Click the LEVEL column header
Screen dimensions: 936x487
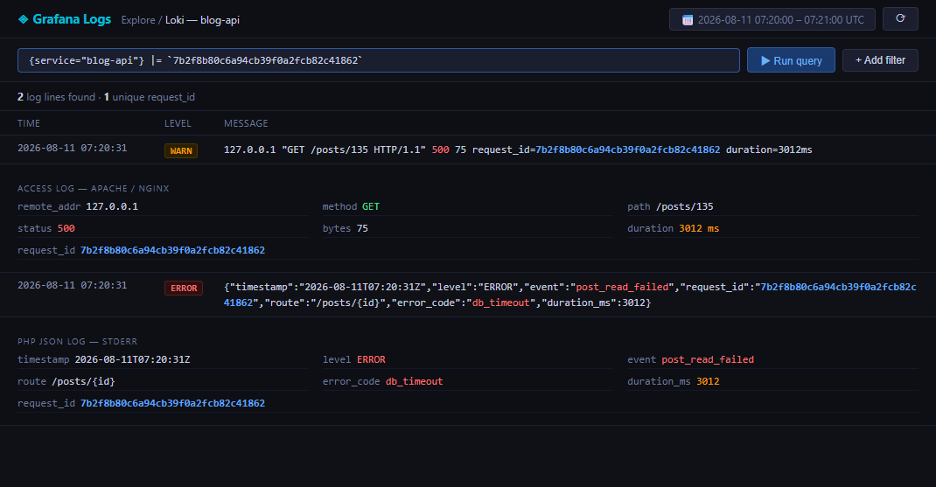click(x=178, y=123)
